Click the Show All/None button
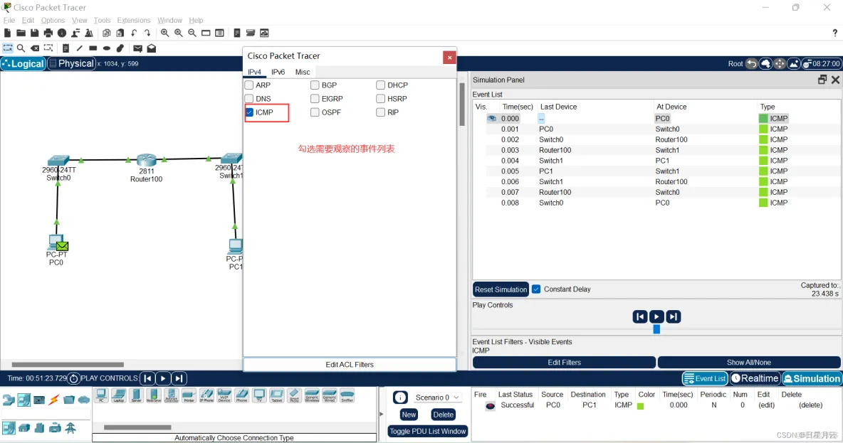 tap(748, 363)
